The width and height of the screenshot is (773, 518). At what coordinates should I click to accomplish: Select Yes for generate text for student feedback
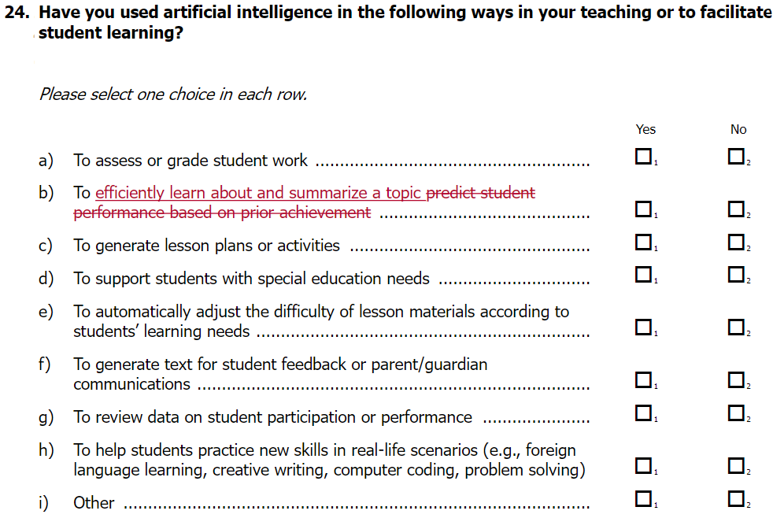coord(644,380)
